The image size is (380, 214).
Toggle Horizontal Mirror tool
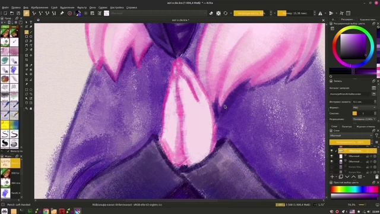pos(321,13)
